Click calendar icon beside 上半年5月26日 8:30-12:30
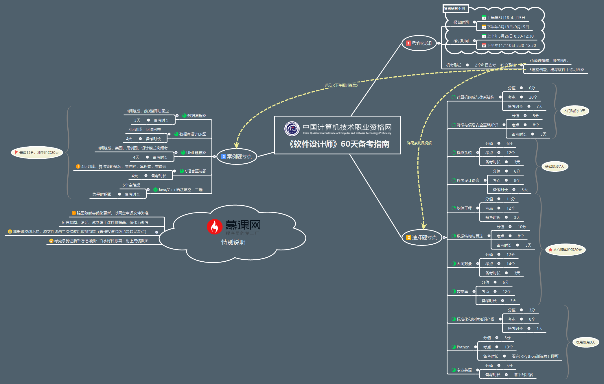This screenshot has width=604, height=384. click(x=484, y=36)
